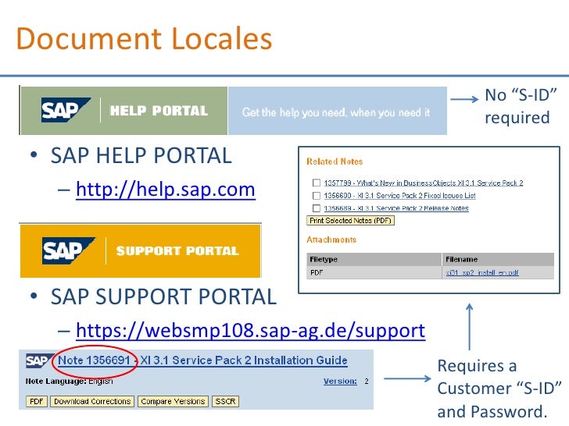Click the SAP HELP PORTAL bullet text

point(141,156)
